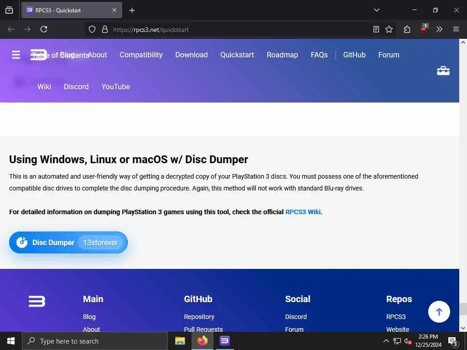Click the page vertical scrollbar thumb

pyautogui.click(x=463, y=309)
